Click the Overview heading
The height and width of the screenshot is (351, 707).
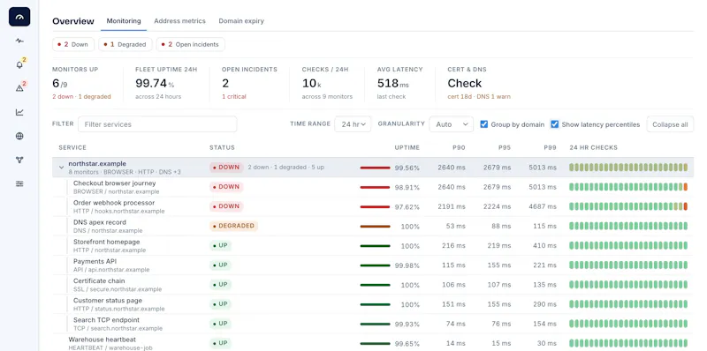[x=73, y=21]
